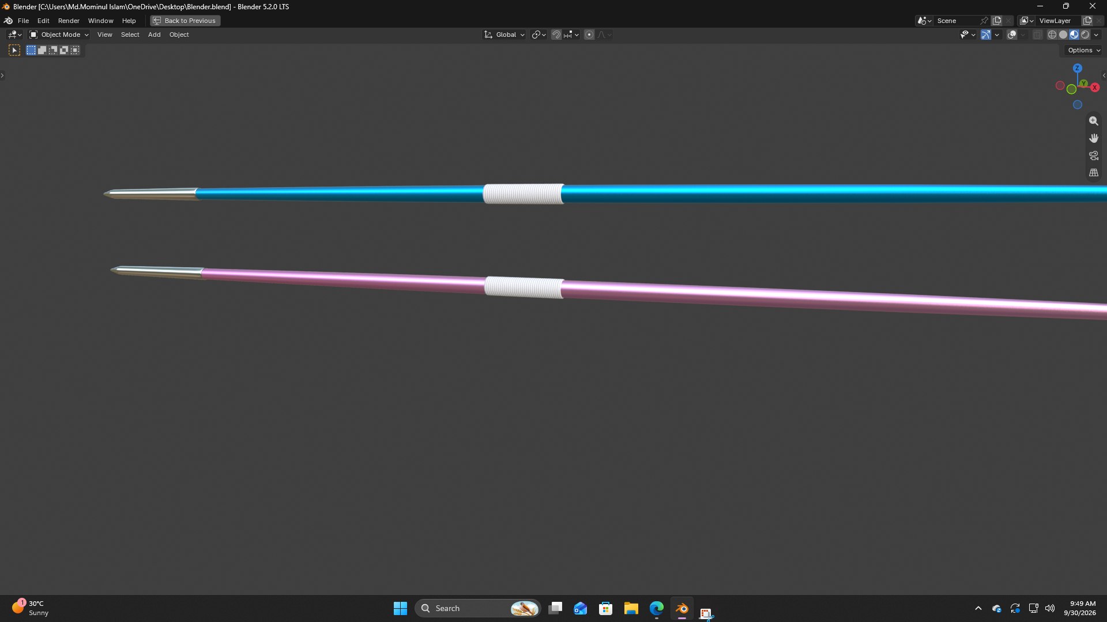Click the Pan hand viewport icon
Screen dimensions: 1107x622
(1094, 138)
